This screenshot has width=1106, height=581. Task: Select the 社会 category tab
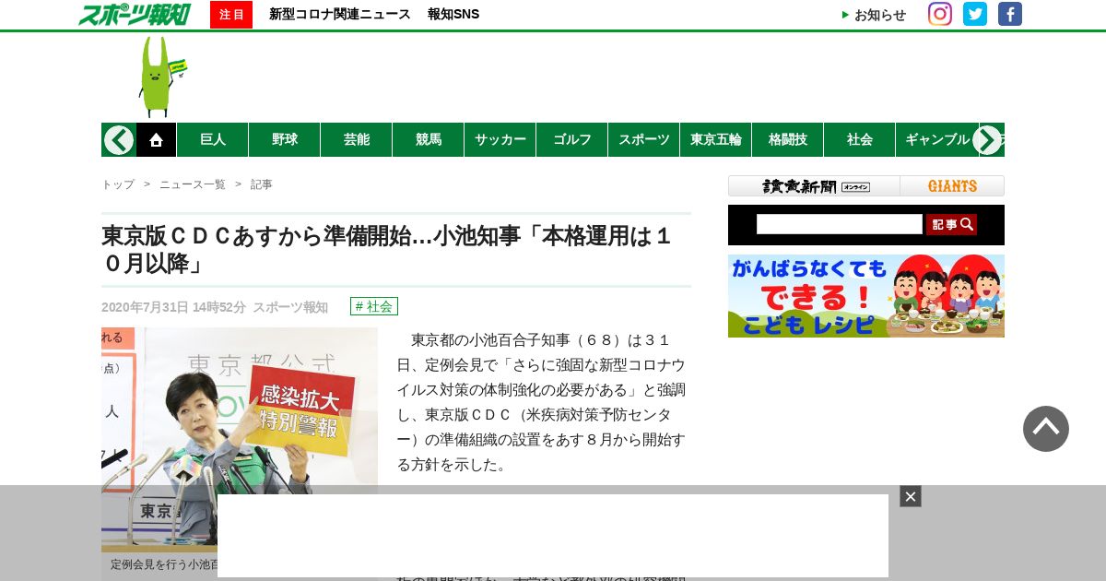click(860, 139)
